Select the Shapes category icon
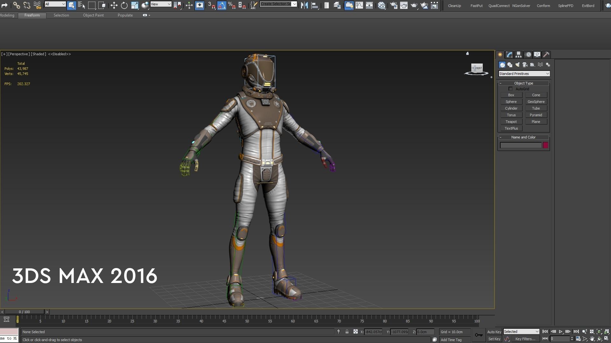Screen dimensions: 611x343 tap(510, 65)
